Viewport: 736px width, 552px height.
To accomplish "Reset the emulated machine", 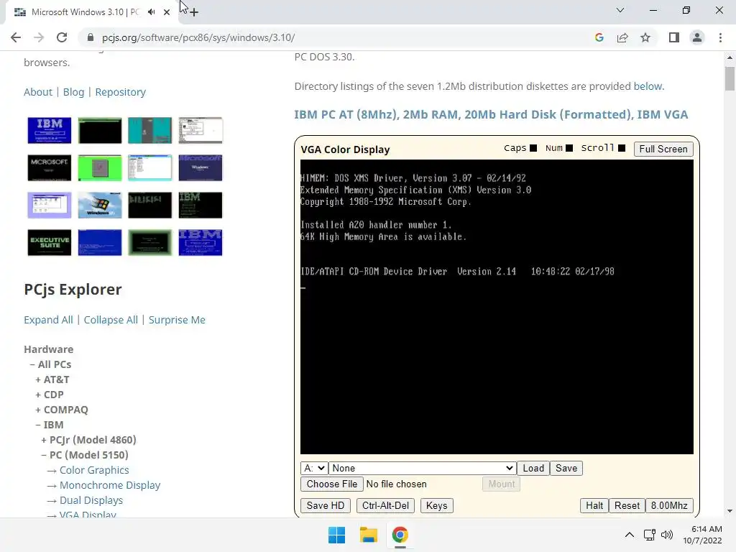I will pyautogui.click(x=627, y=505).
